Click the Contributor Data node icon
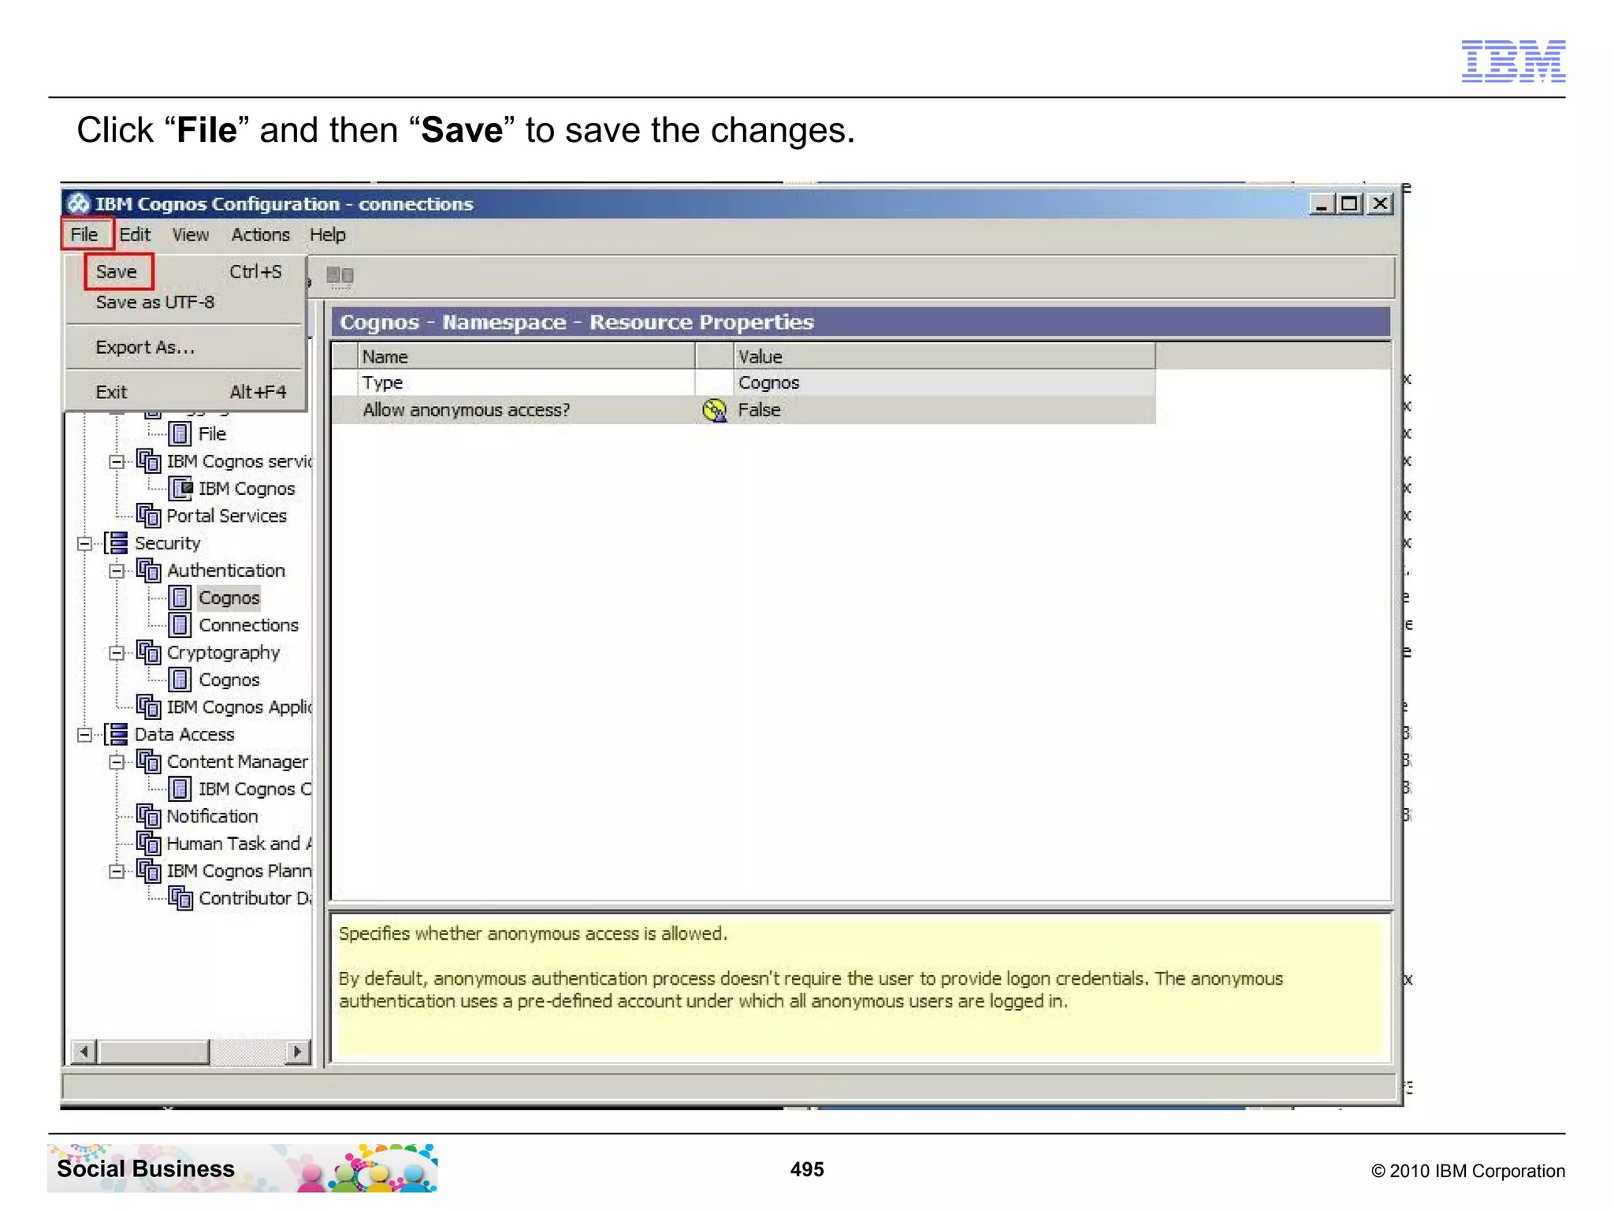 click(x=180, y=898)
